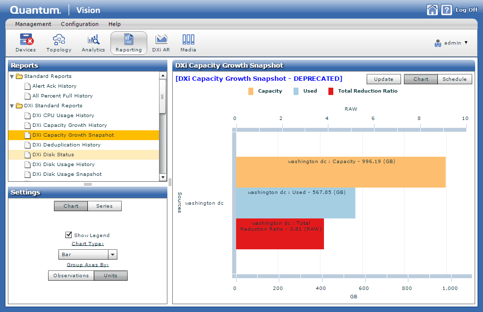Click the vertical splitter handle beside the chart panel
This screenshot has width=483, height=312.
(x=170, y=182)
